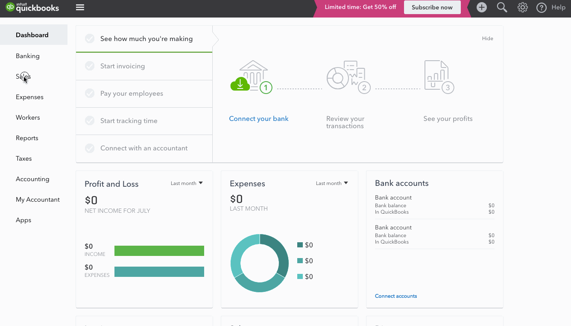Open the search magnifier
The image size is (571, 326).
(x=502, y=7)
